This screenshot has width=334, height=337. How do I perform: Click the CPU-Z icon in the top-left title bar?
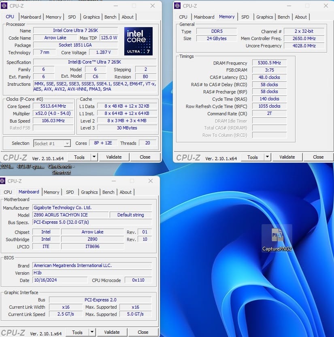tap(4, 6)
